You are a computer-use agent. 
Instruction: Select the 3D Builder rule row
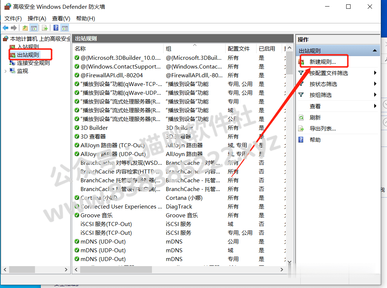(x=179, y=128)
